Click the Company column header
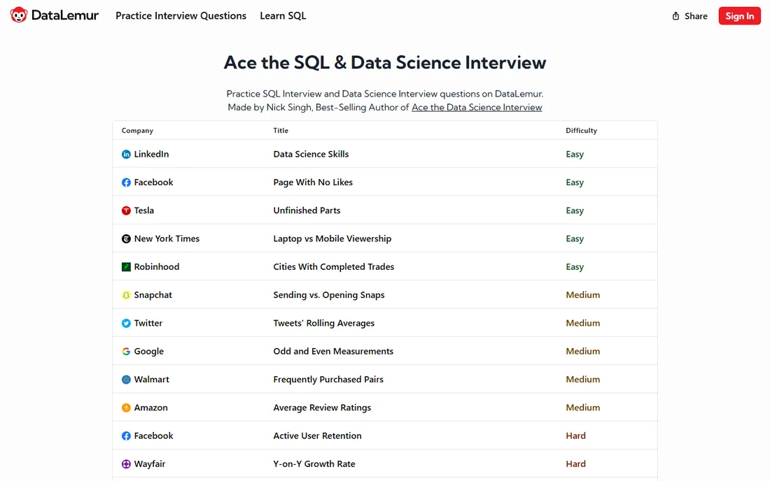 137,131
